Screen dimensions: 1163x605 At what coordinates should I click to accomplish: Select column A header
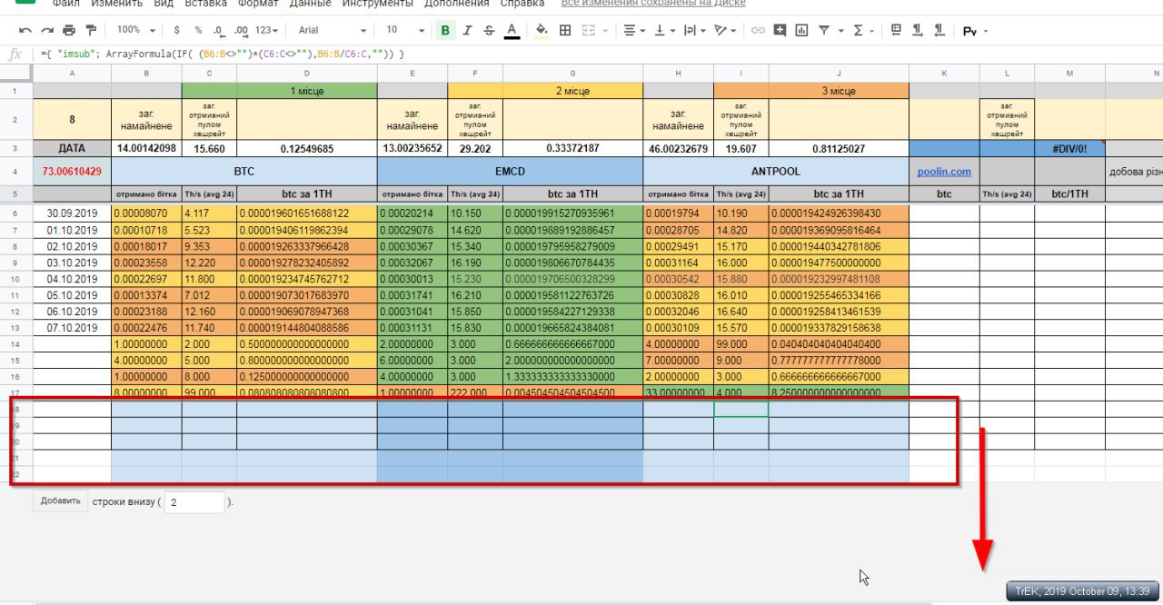point(72,73)
